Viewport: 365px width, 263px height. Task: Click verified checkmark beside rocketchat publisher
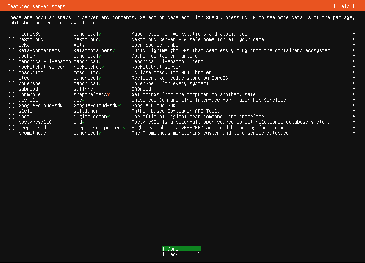pyautogui.click(x=103, y=67)
